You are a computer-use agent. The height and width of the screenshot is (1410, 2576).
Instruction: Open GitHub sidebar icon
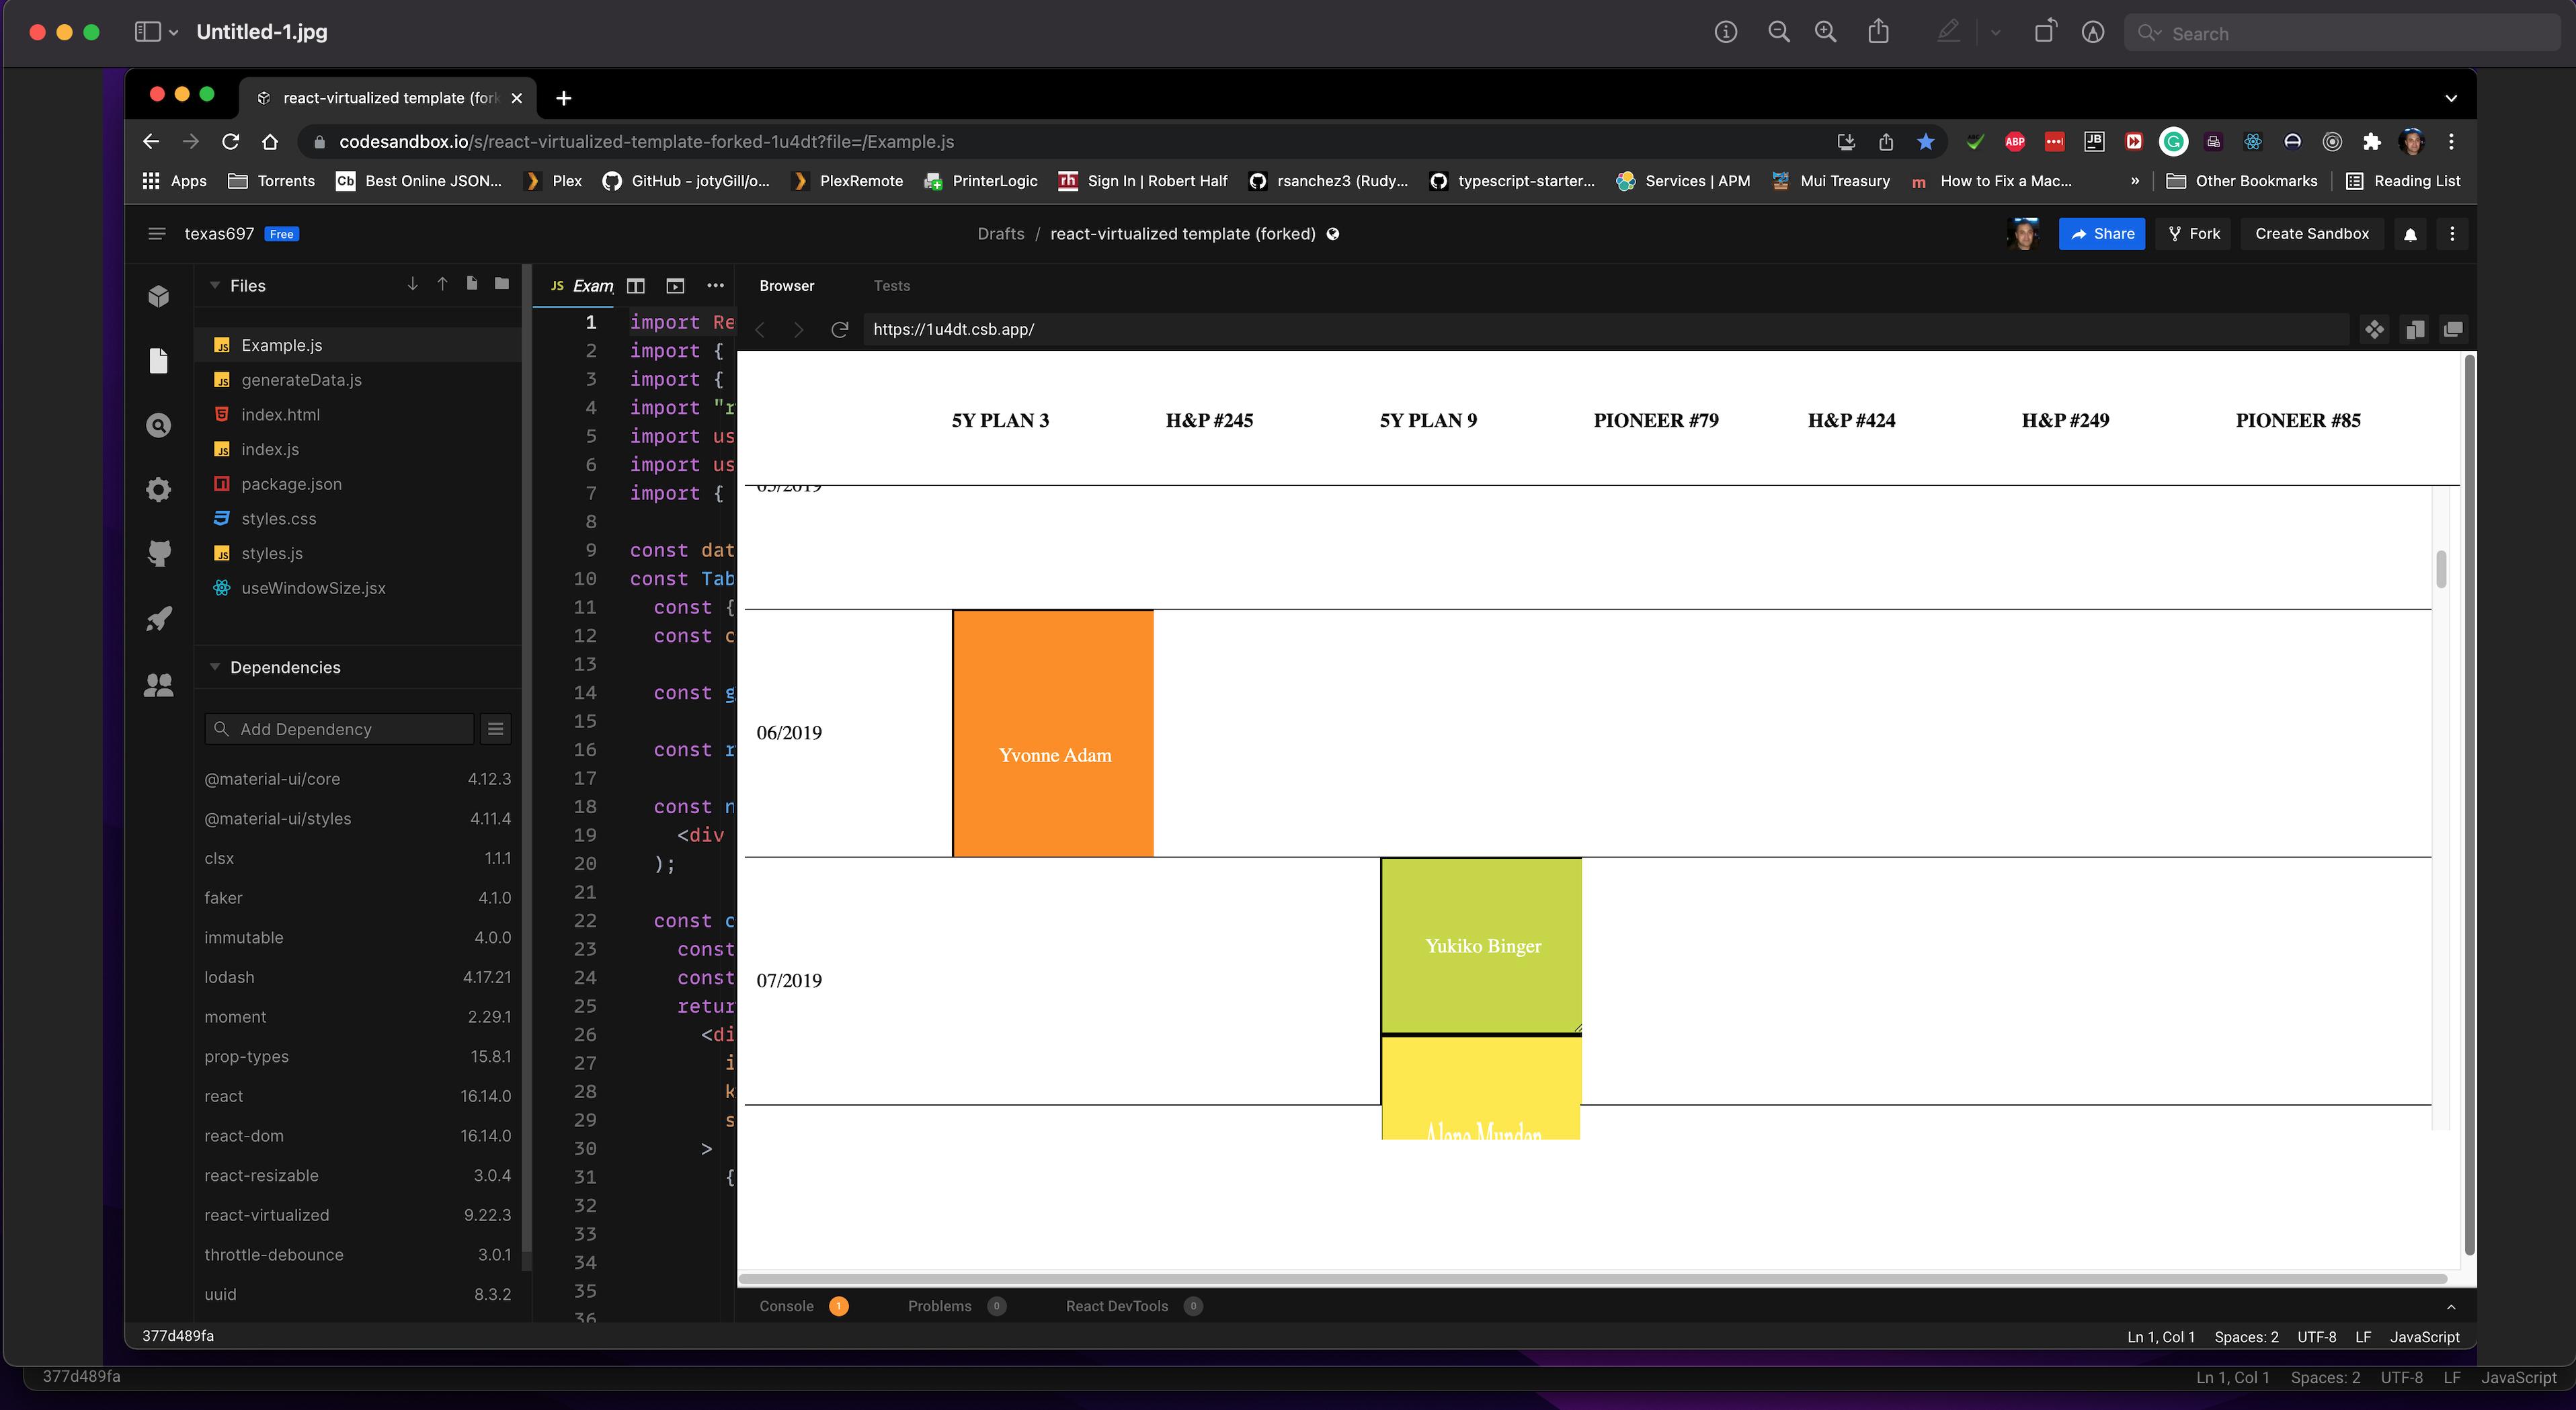[158, 554]
